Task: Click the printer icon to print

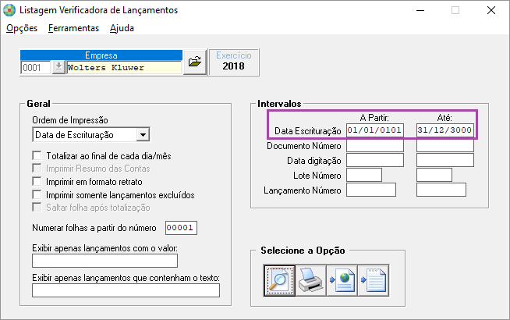Action: click(x=310, y=280)
